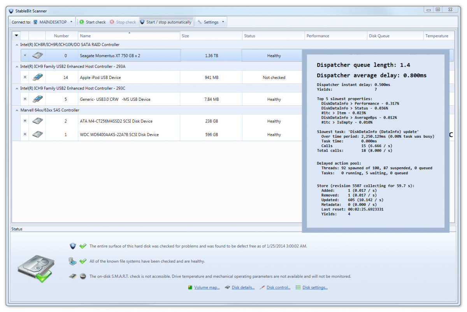Image resolution: width=467 pixels, height=312 pixels.
Task: Collapse the Intel ICH9 USB2 Controller 293C group
Action: pos(17,88)
